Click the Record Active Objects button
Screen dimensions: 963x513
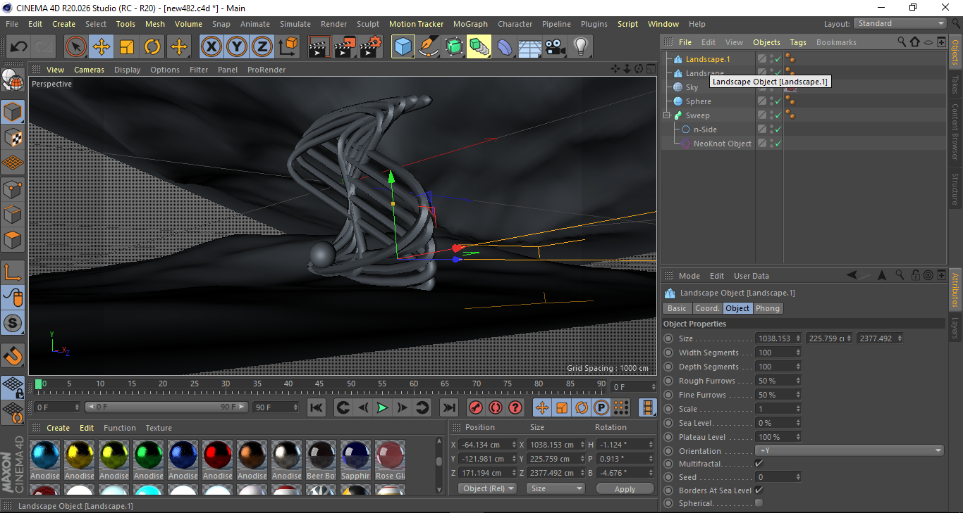[476, 407]
